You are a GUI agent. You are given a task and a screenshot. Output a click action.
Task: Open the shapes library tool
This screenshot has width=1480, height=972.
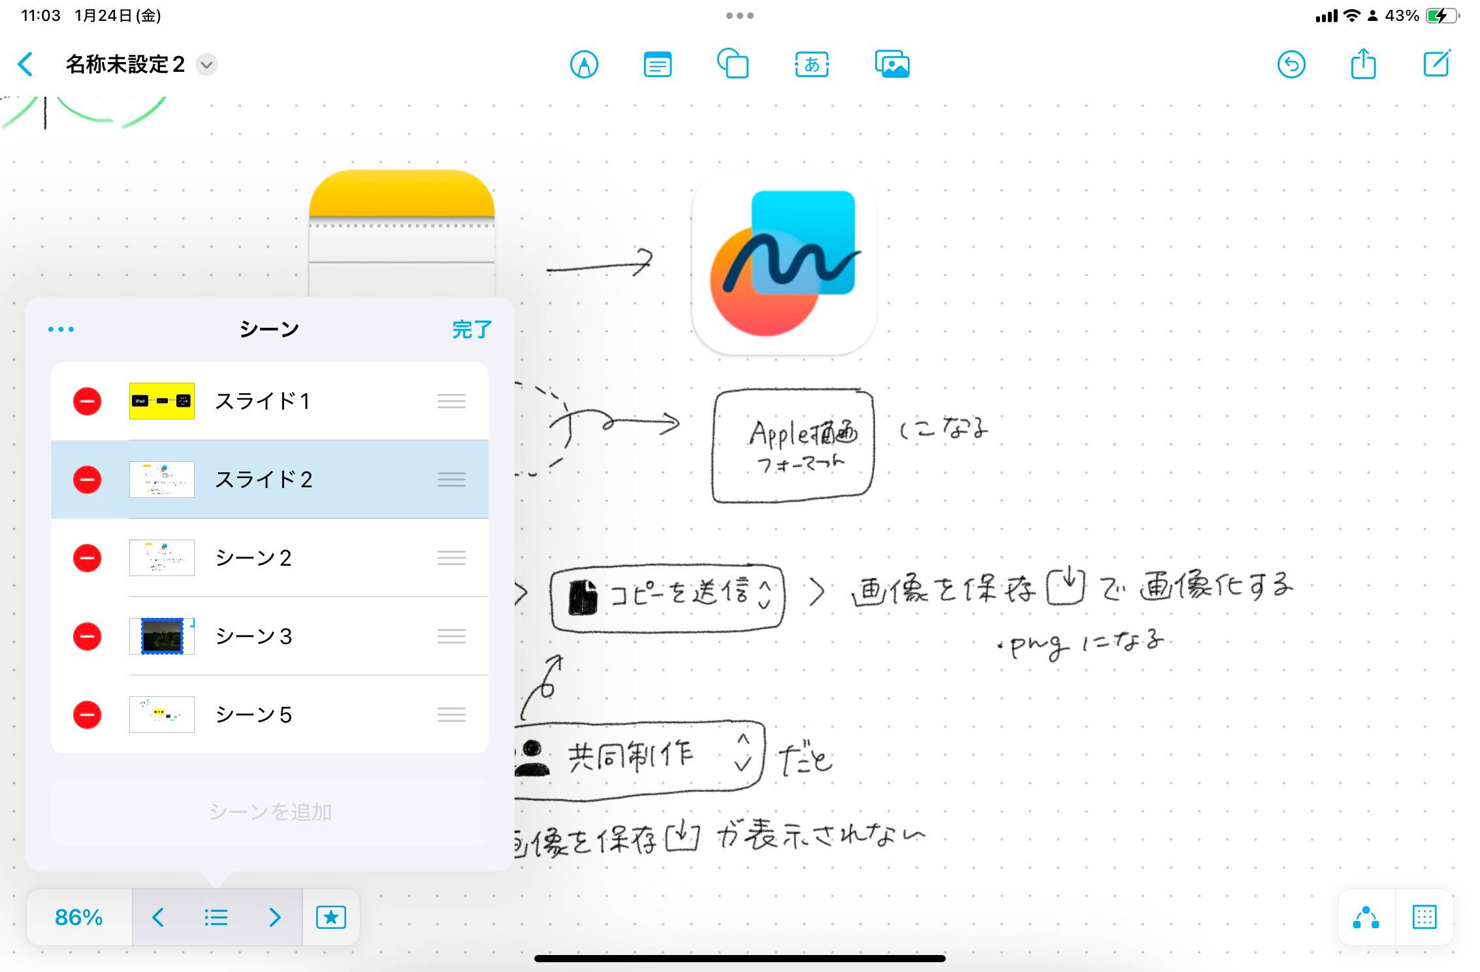pos(733,64)
